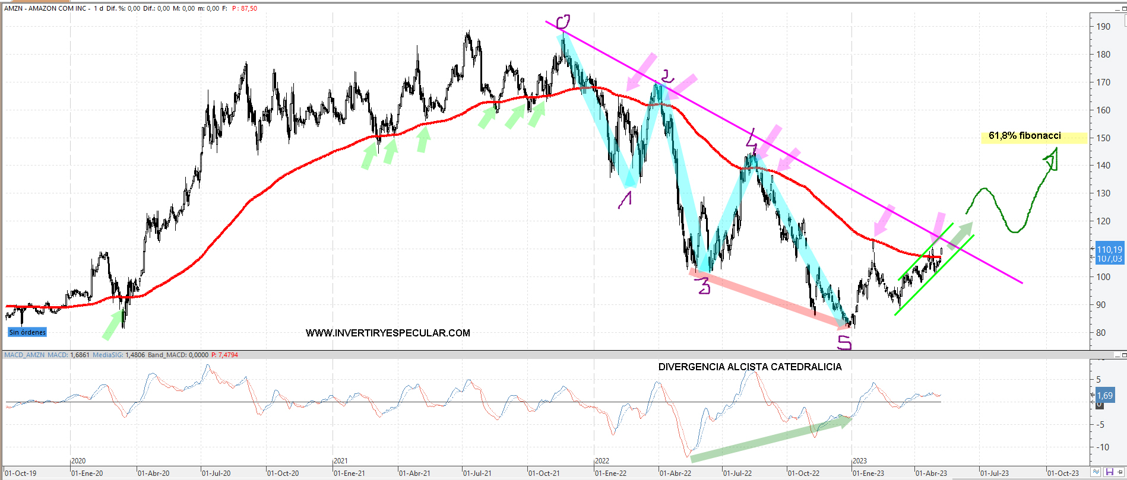Select the MediaSIG signal label
Viewport: 1127px width, 480px height.
click(107, 355)
